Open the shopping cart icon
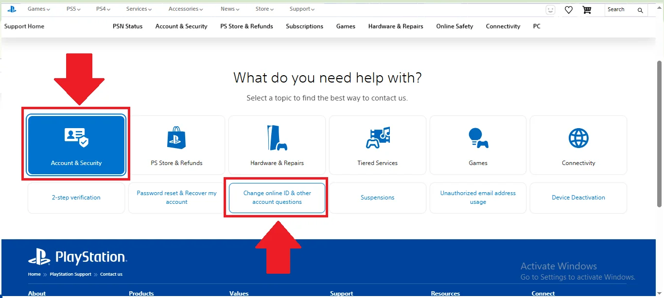 pyautogui.click(x=587, y=10)
